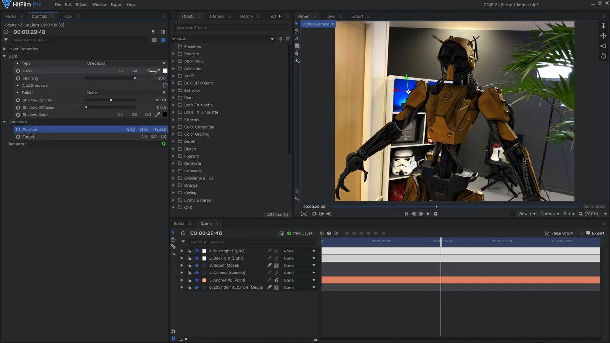
Task: Click the timeline Export button
Action: coord(595,233)
